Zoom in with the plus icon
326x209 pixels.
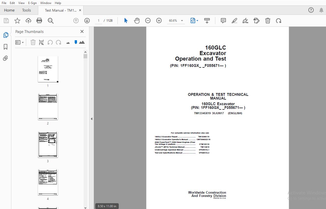pyautogui.click(x=159, y=21)
